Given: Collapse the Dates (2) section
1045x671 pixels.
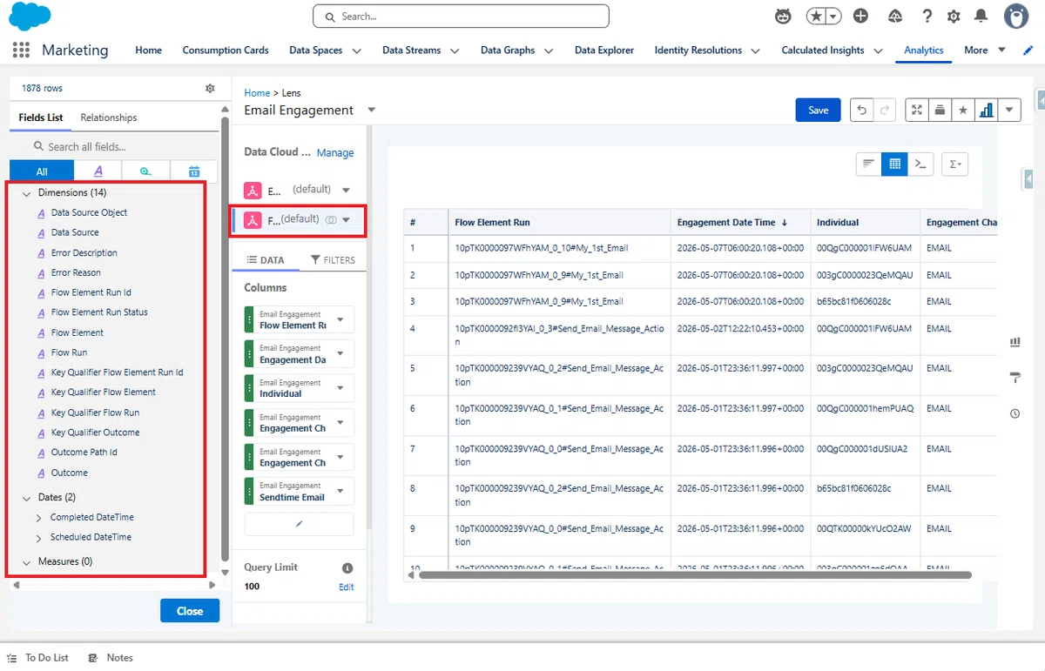Looking at the screenshot, I should pyautogui.click(x=27, y=498).
